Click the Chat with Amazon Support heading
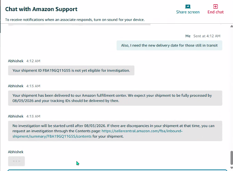233x171 pixels. click(41, 9)
